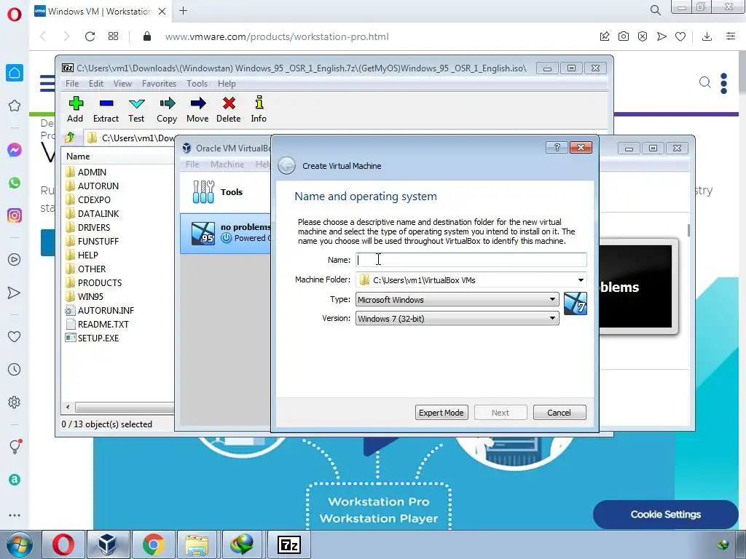Open VirtualBox Machine menu
The image size is (746, 559).
tap(227, 164)
